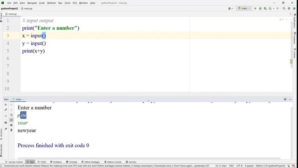This screenshot has width=298, height=168.
Task: Go to next highlighted error arrow
Action: coord(290,19)
